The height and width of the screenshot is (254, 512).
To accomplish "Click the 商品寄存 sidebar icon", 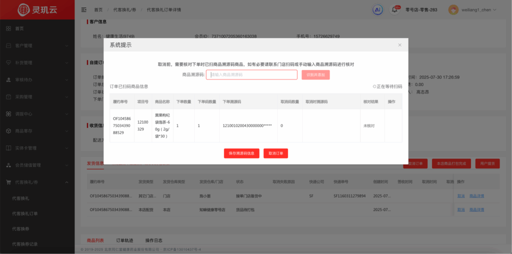I will pos(8,131).
